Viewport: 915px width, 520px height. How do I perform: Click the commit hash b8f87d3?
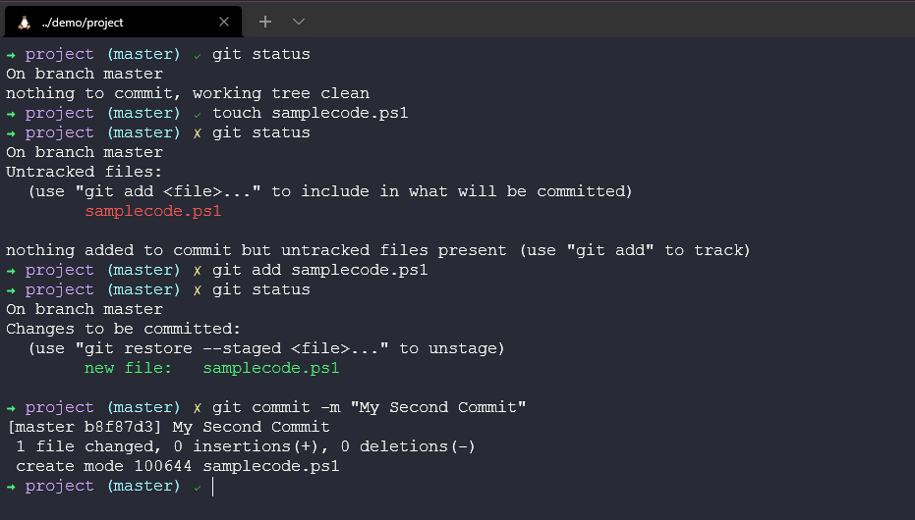129,427
